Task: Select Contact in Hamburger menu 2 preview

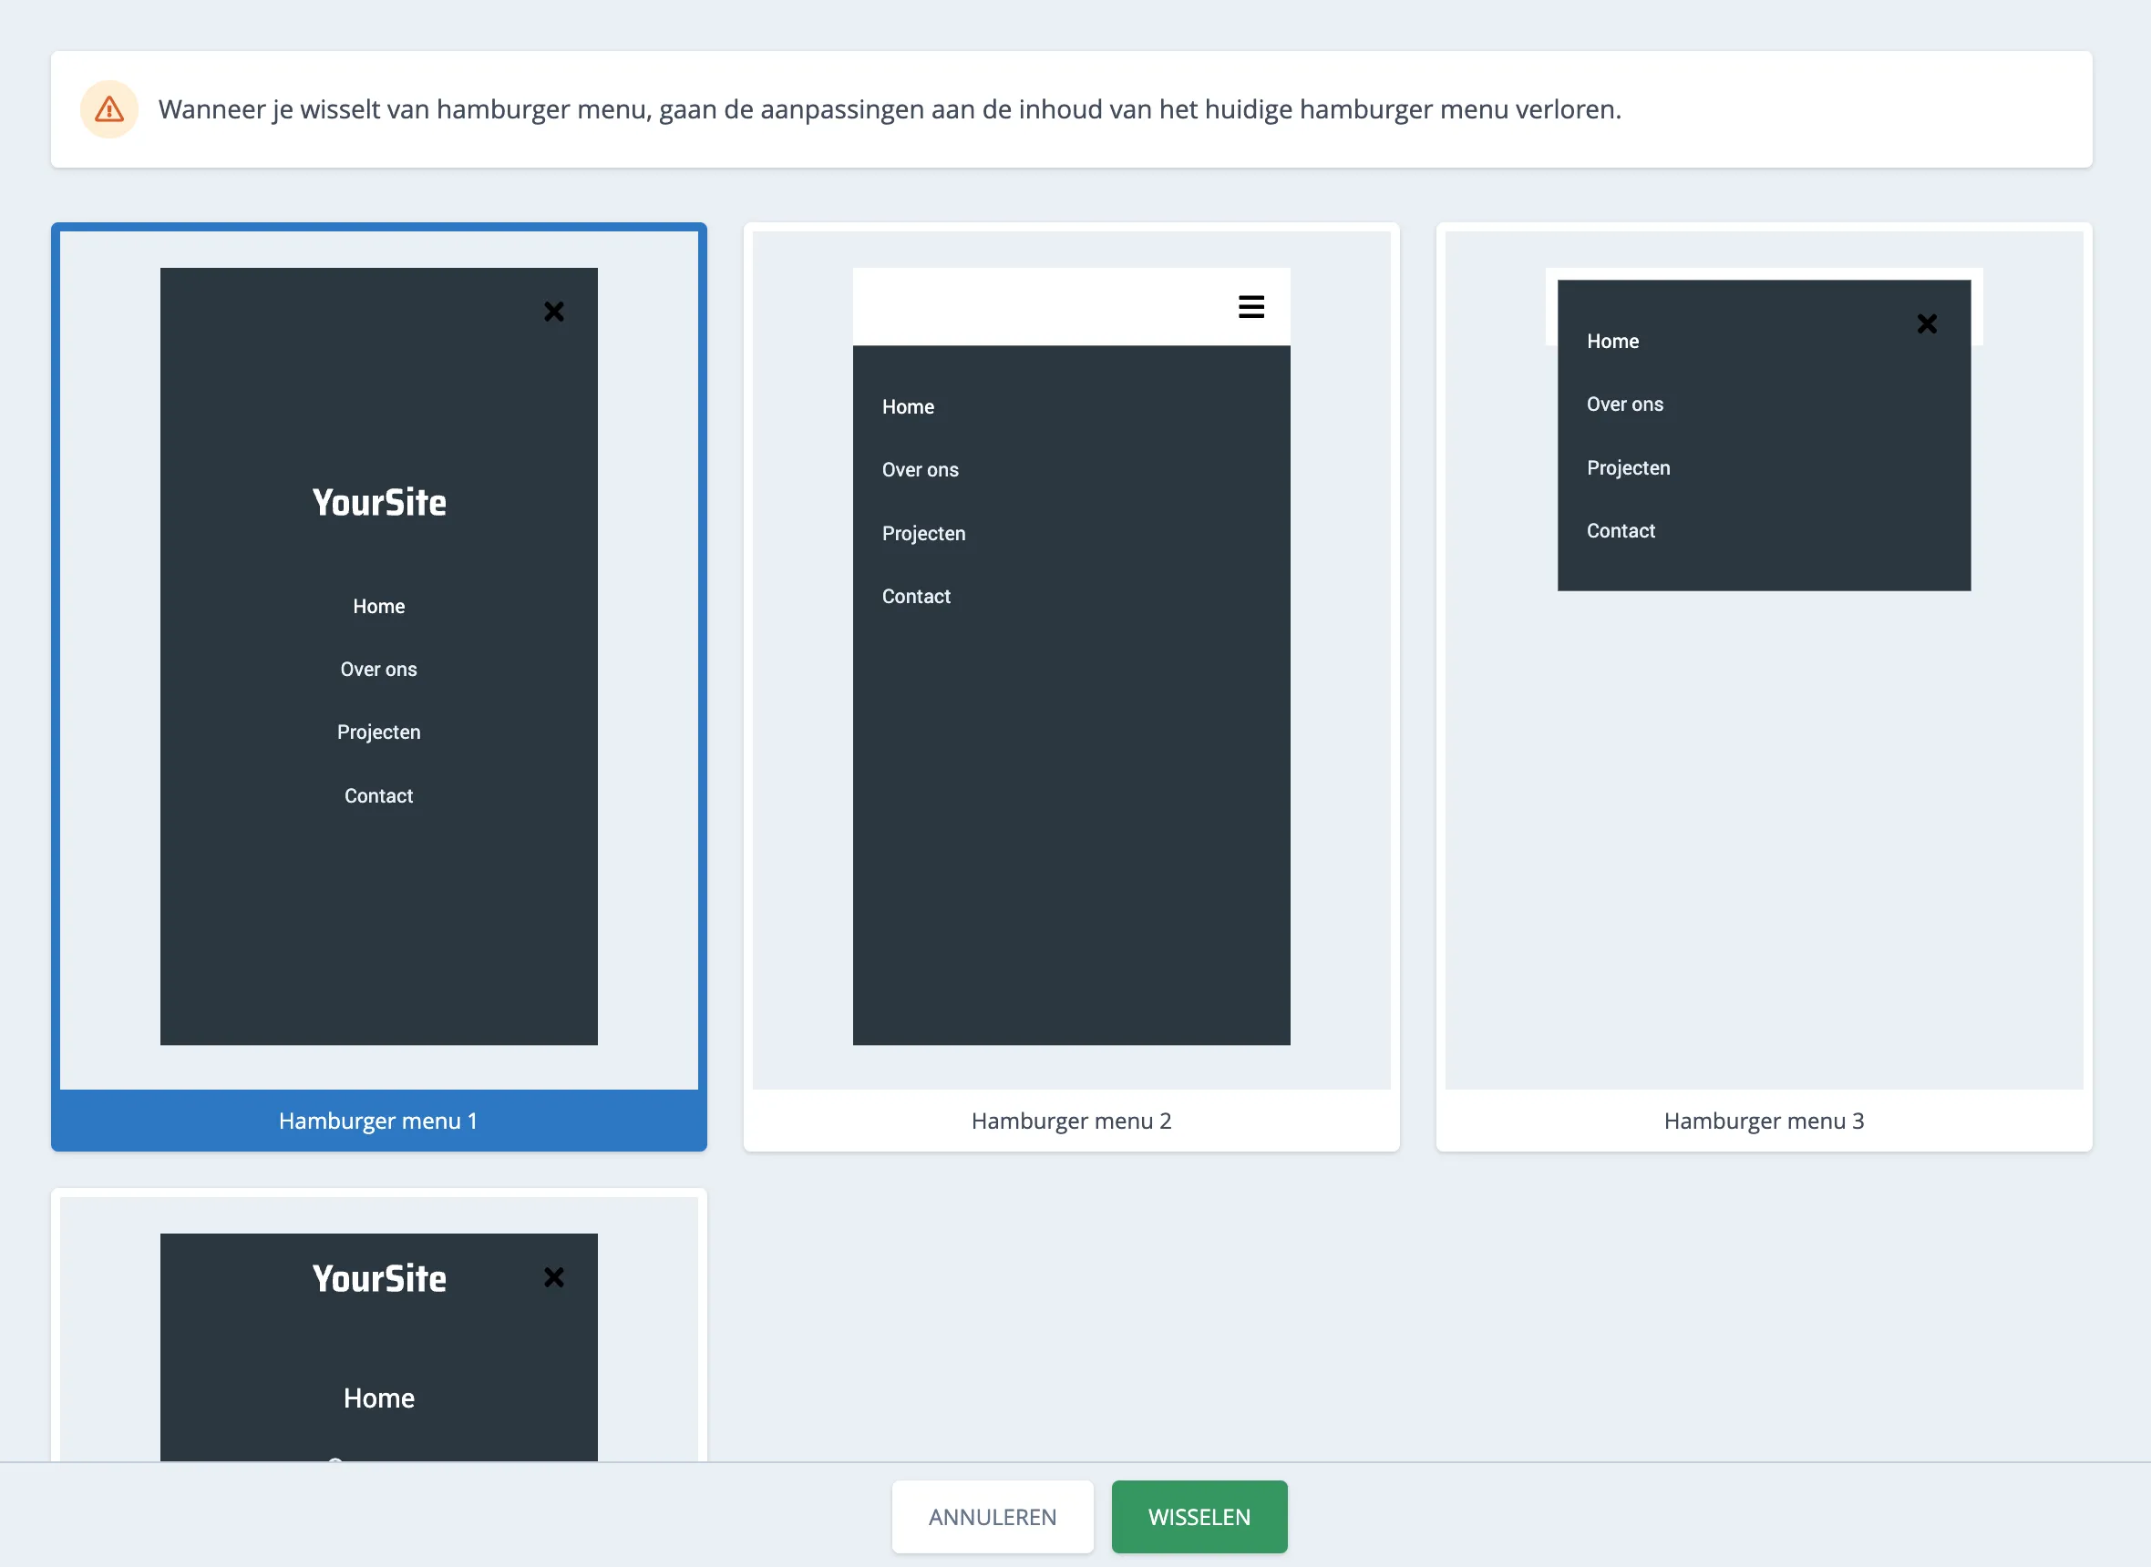Action: click(917, 596)
